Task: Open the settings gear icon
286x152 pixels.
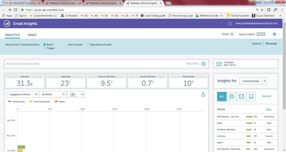Action: pos(274,34)
